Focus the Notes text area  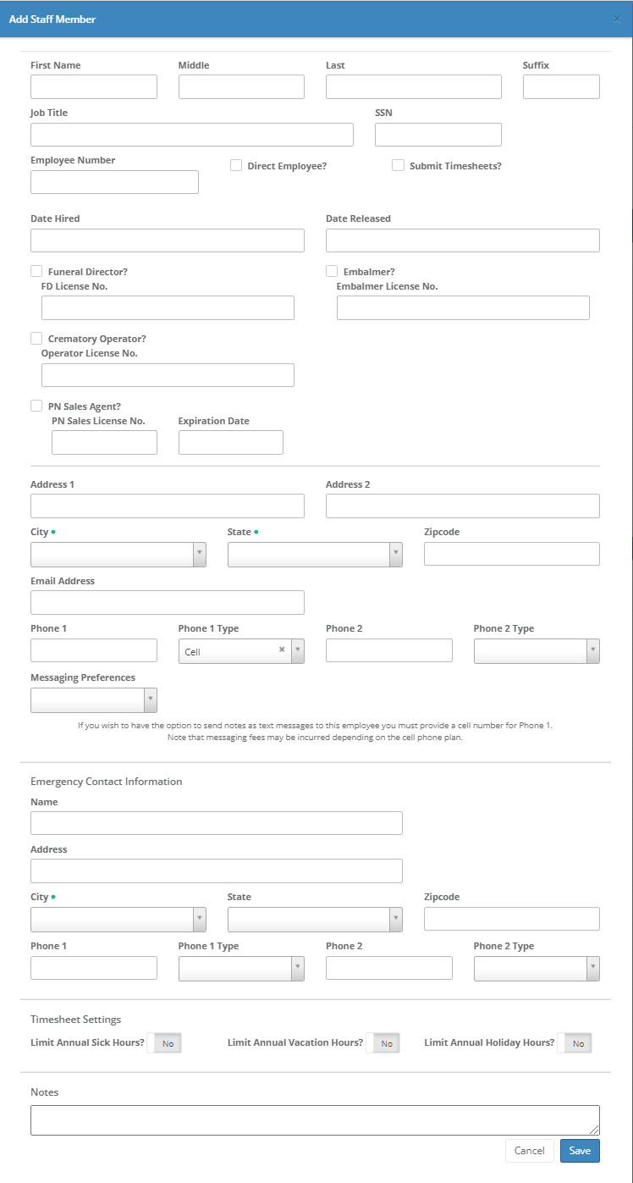coord(314,1119)
